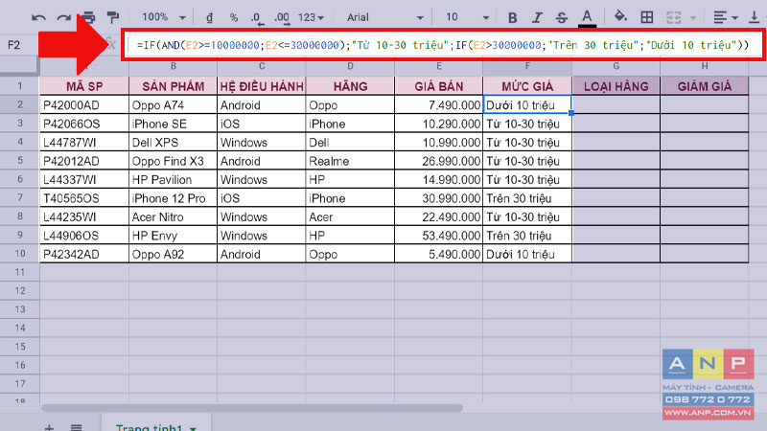Select column B header

point(174,66)
